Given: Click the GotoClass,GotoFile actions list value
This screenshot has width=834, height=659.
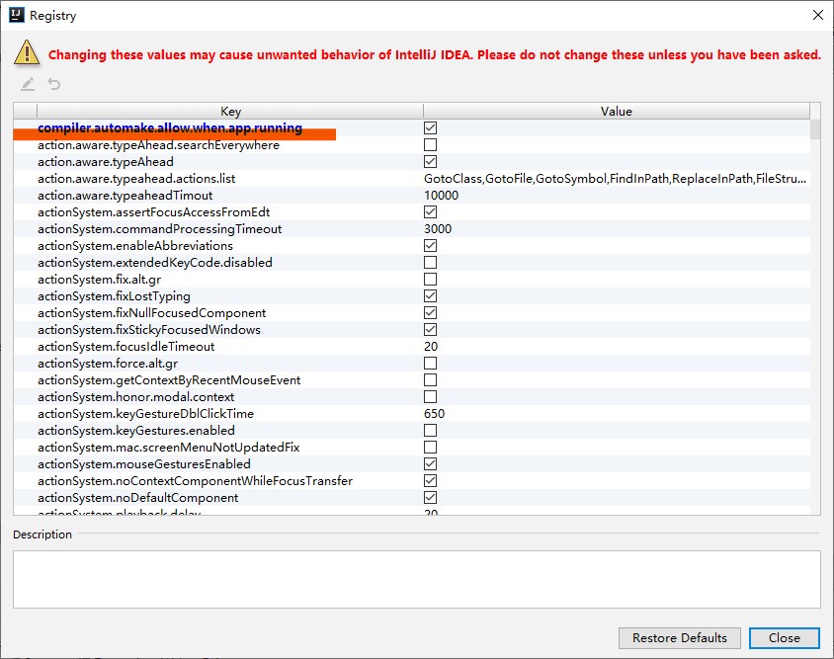Looking at the screenshot, I should 615,179.
